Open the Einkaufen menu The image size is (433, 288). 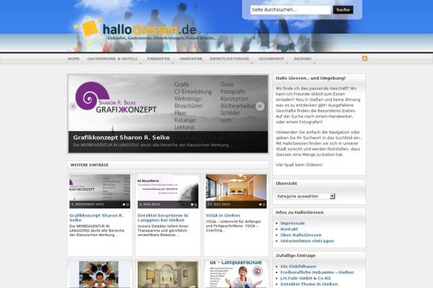point(159,59)
